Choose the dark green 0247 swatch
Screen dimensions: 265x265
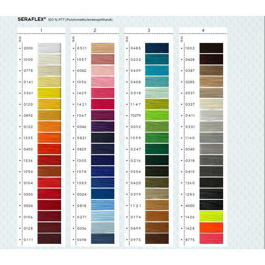[157, 149]
